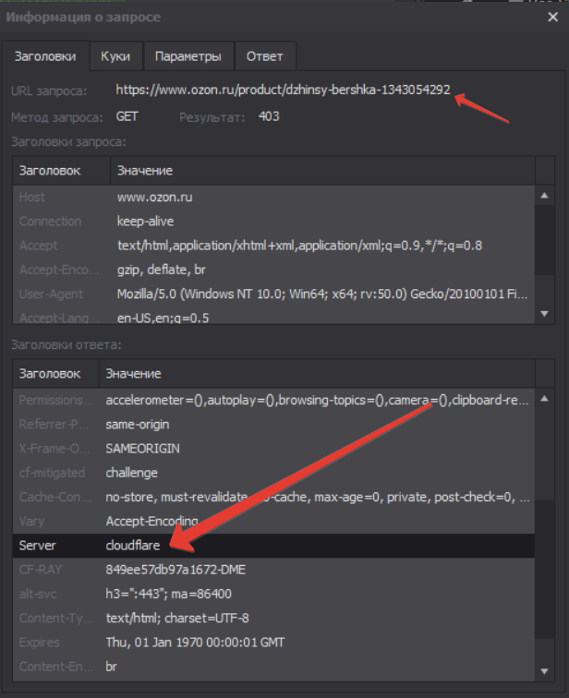Select the X-Frame-Options SAMEORIGIN row
569x698 pixels.
click(273, 449)
